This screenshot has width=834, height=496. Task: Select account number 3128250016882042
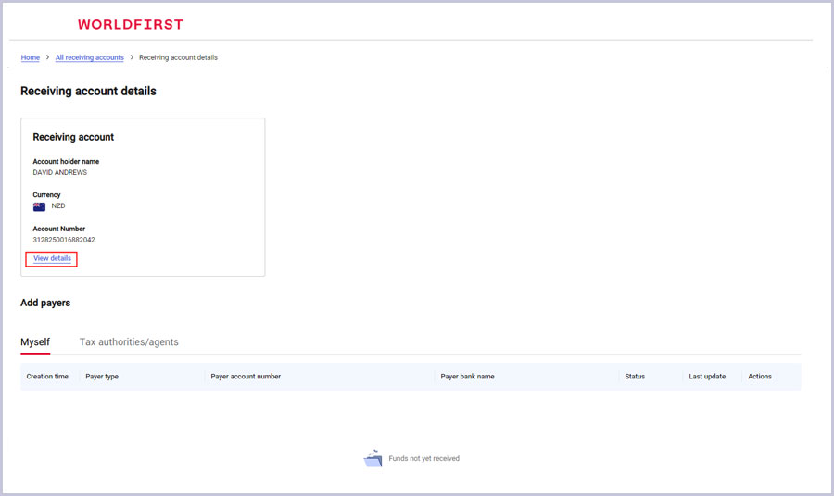pos(64,240)
